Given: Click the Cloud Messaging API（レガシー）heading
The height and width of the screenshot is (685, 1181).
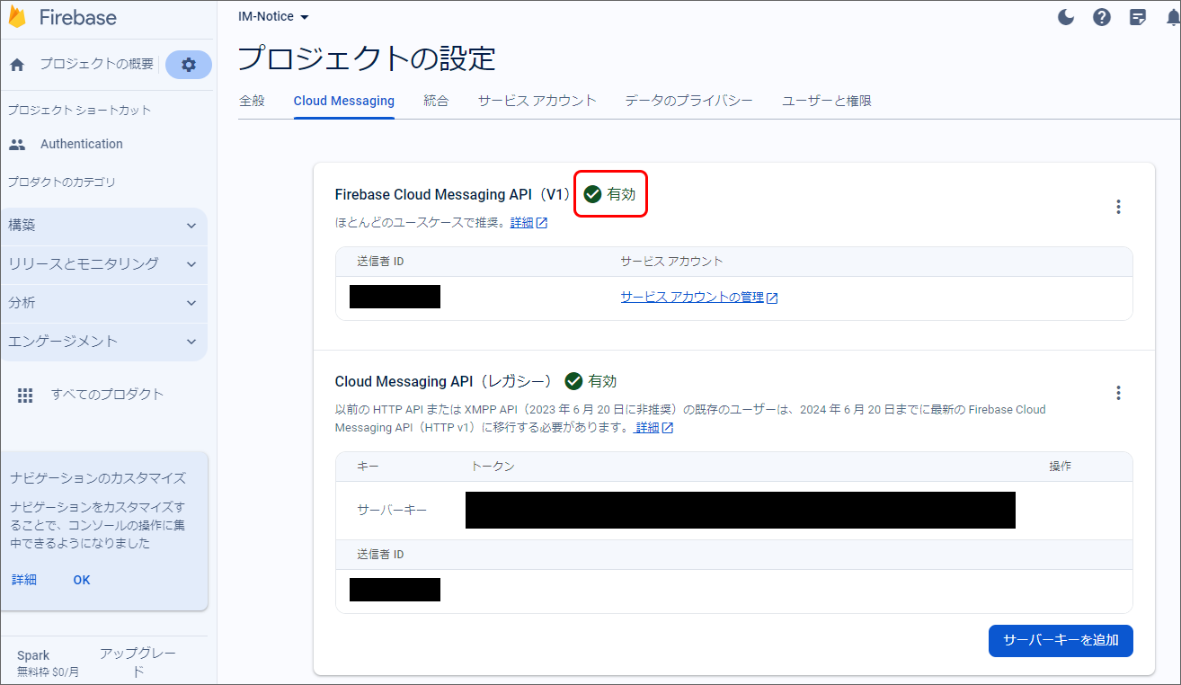Looking at the screenshot, I should 443,381.
